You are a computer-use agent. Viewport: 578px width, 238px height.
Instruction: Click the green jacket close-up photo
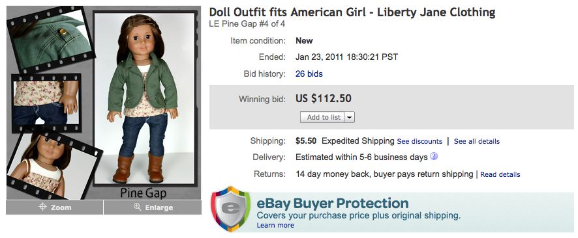pyautogui.click(x=50, y=38)
